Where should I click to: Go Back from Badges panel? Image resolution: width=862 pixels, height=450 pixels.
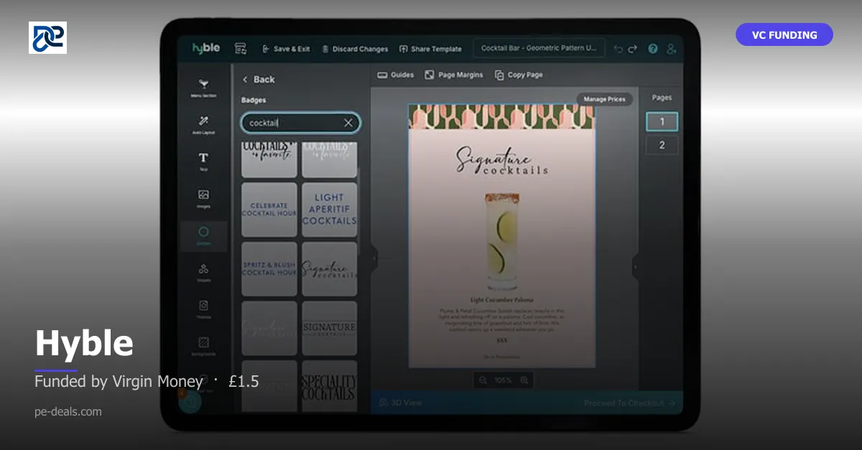pyautogui.click(x=259, y=80)
